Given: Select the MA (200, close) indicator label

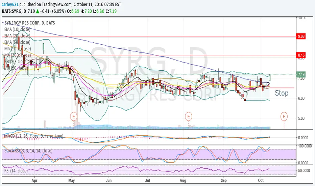Looking at the screenshot, I should [18, 55].
